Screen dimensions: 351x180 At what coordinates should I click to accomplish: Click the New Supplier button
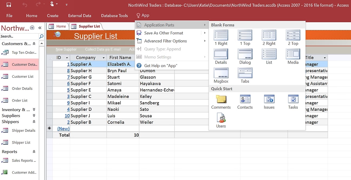click(66, 49)
